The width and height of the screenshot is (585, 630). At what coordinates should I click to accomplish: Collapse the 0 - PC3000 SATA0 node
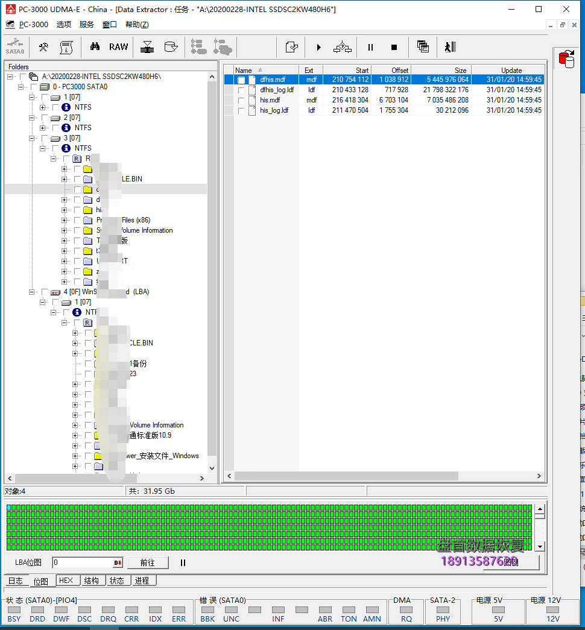coord(21,87)
